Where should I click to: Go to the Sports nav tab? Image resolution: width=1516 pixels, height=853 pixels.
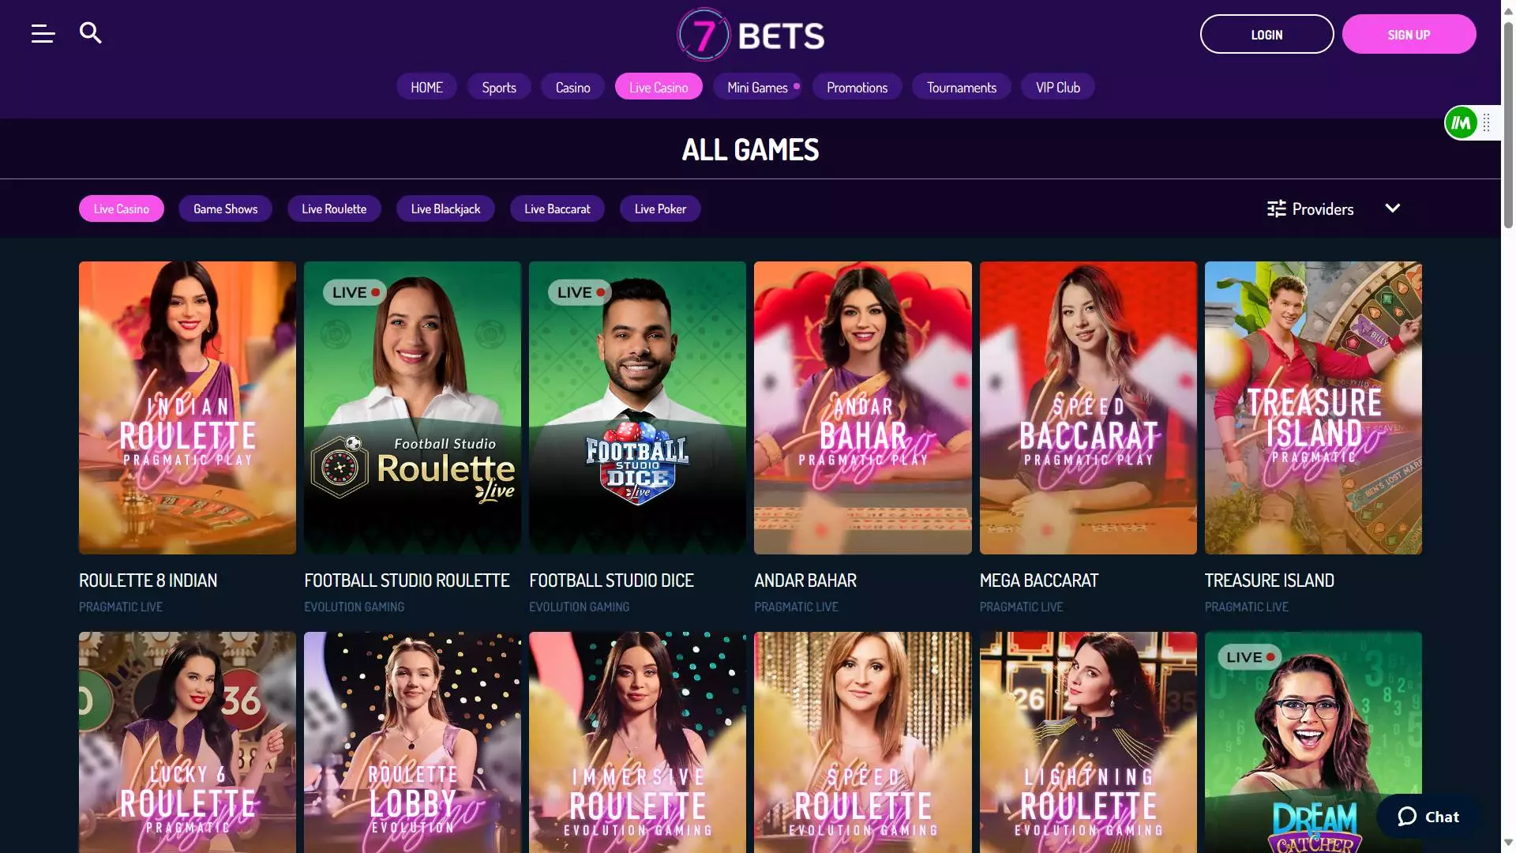click(499, 87)
